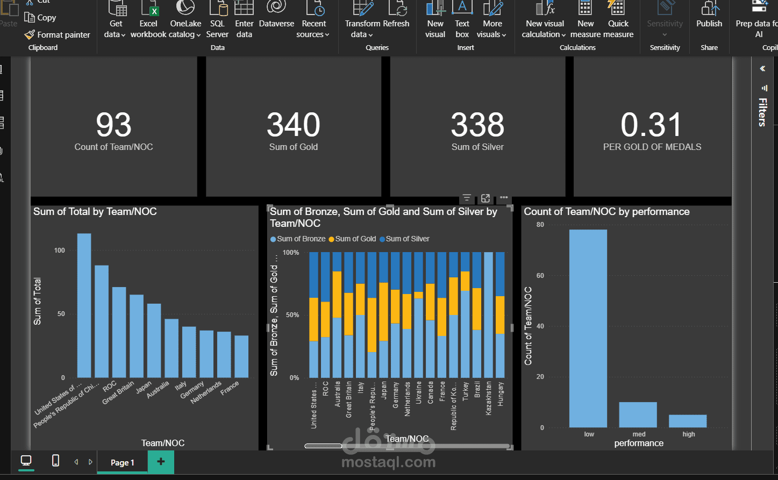Image resolution: width=778 pixels, height=480 pixels.
Task: Open the Recent sources dropdown
Action: (313, 29)
